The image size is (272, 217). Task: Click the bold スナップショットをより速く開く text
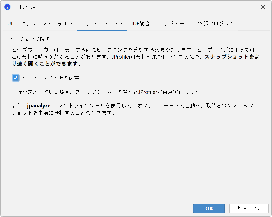[x=136, y=60]
